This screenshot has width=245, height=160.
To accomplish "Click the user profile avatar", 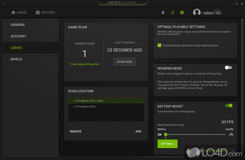I will tap(197, 13).
